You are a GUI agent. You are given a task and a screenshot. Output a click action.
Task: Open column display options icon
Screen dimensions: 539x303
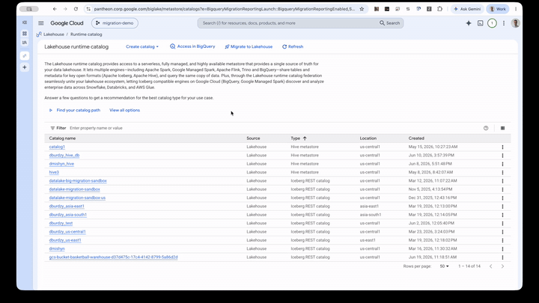tap(502, 128)
